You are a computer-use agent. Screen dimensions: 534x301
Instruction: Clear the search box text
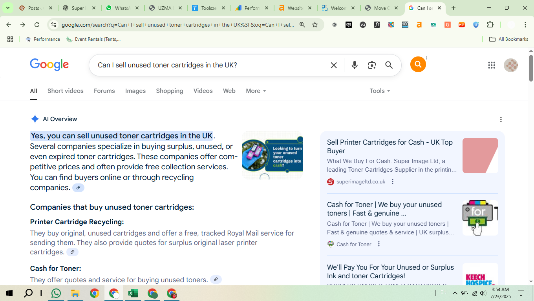pos(334,65)
